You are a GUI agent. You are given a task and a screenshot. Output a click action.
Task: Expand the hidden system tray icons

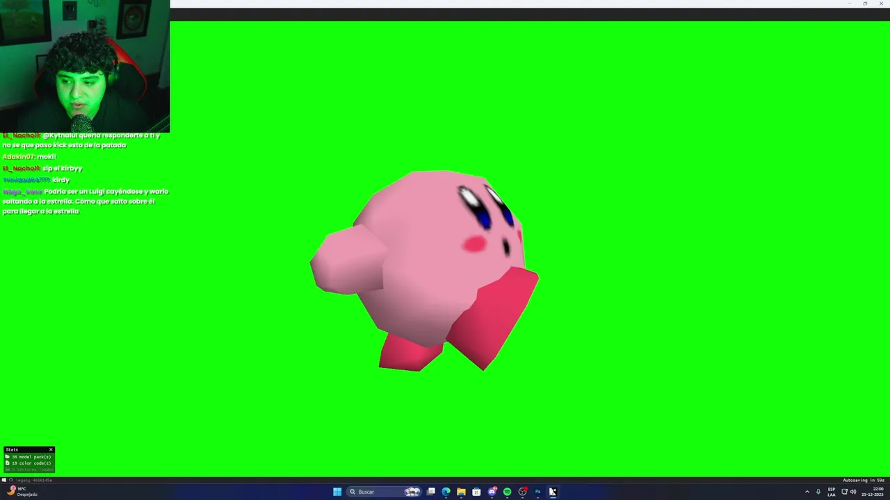tap(807, 492)
